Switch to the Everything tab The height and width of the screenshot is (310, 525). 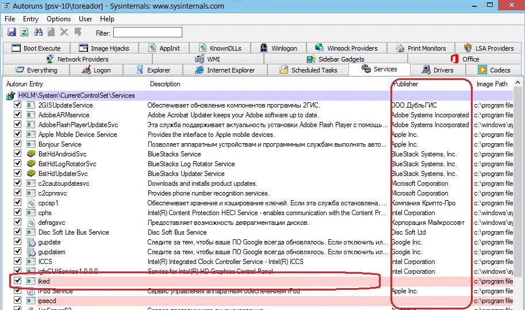[36, 70]
